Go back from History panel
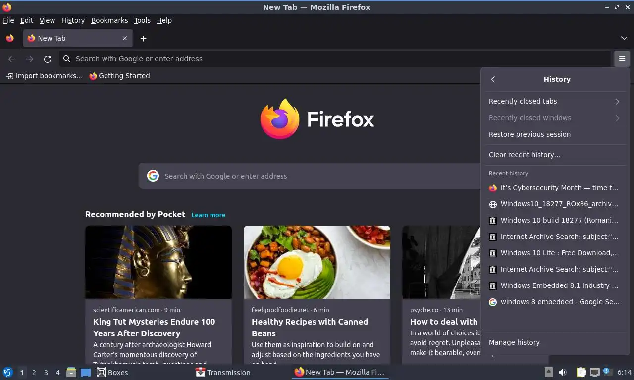 [493, 79]
